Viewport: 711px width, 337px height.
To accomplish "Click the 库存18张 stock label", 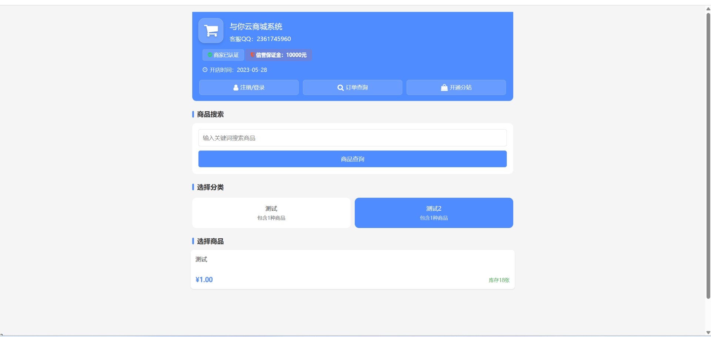I will (499, 280).
